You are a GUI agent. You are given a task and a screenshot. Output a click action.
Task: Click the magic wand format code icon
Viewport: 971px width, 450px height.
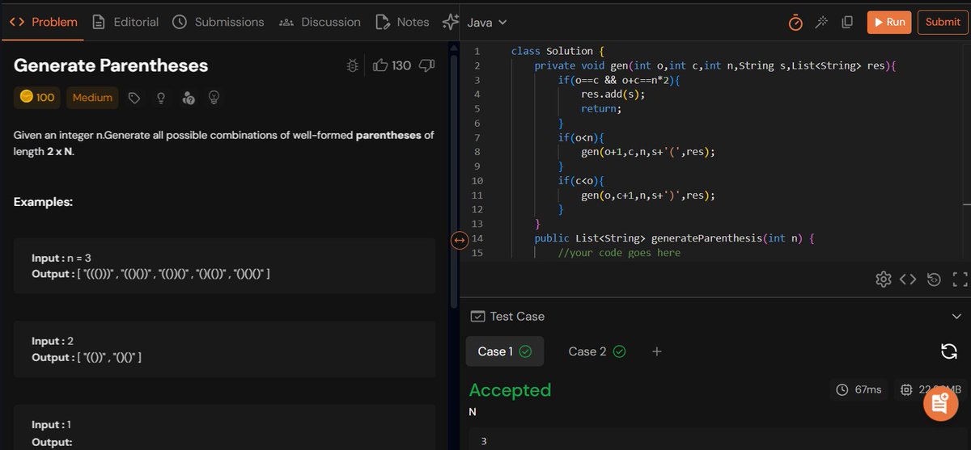[821, 23]
